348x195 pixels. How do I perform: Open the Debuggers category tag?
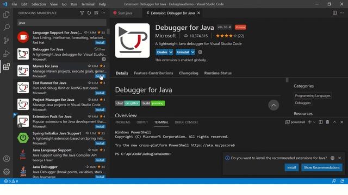coord(303,103)
